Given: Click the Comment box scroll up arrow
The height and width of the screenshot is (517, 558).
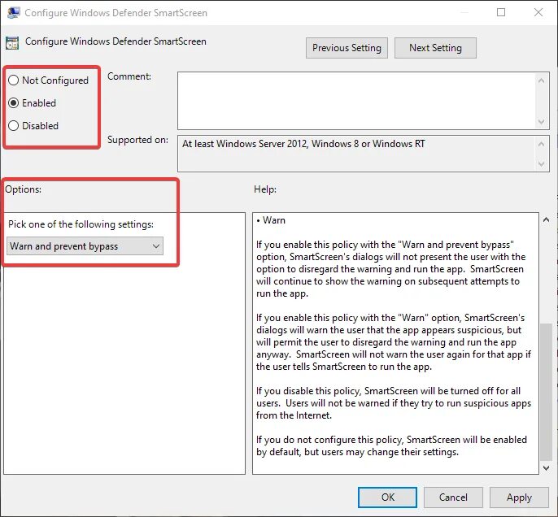Looking at the screenshot, I should [541, 80].
